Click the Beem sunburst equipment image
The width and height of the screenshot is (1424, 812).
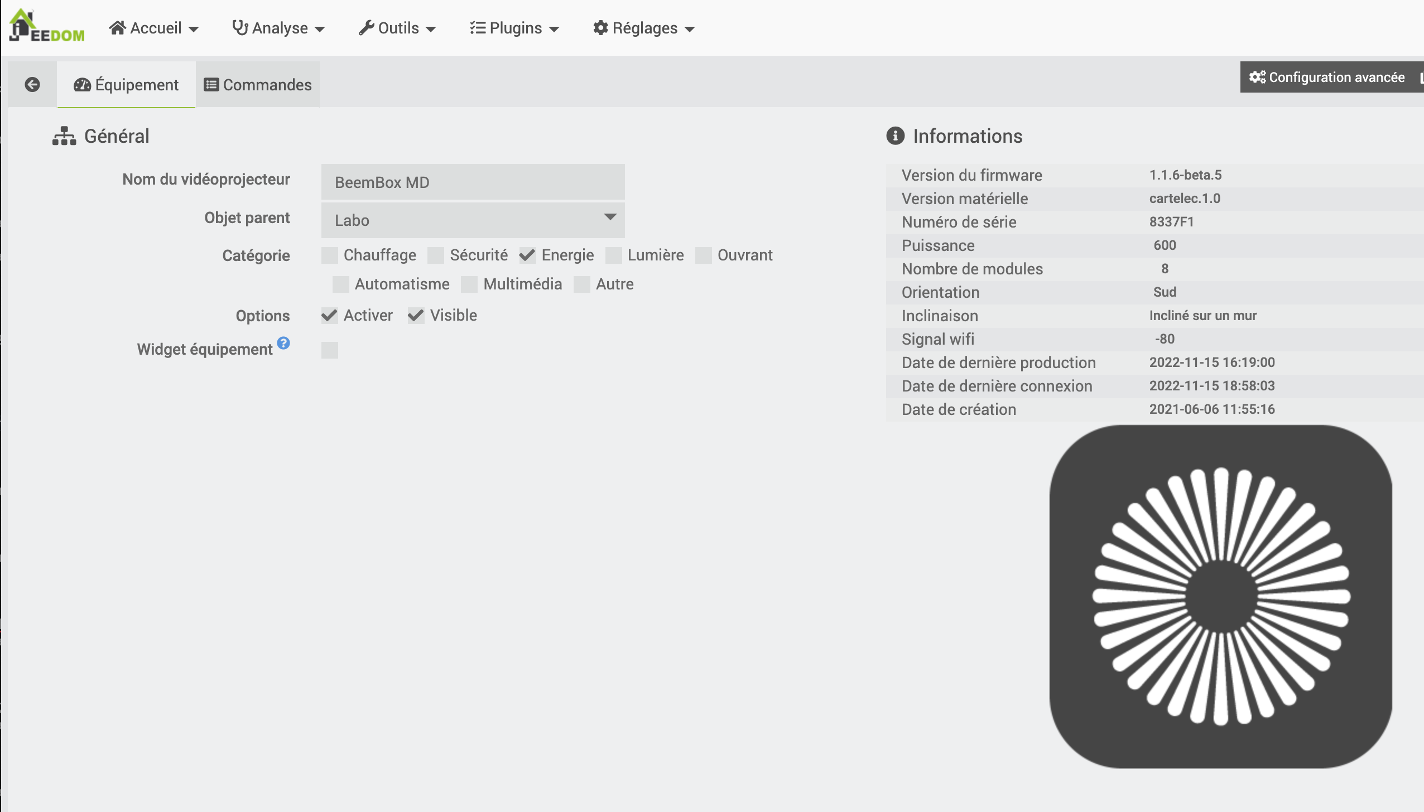pyautogui.click(x=1220, y=596)
